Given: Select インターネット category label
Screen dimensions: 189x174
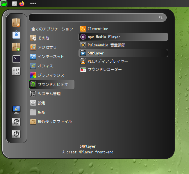Looking at the screenshot, I should 51,57.
